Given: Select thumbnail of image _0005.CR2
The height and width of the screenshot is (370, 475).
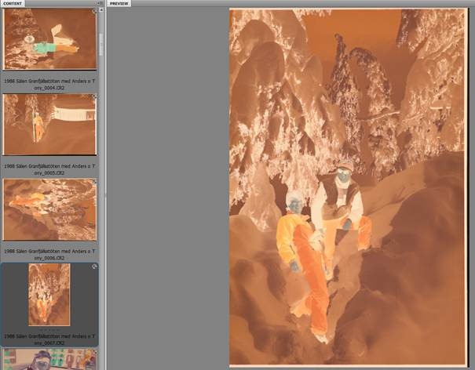Looking at the screenshot, I should pyautogui.click(x=49, y=125).
